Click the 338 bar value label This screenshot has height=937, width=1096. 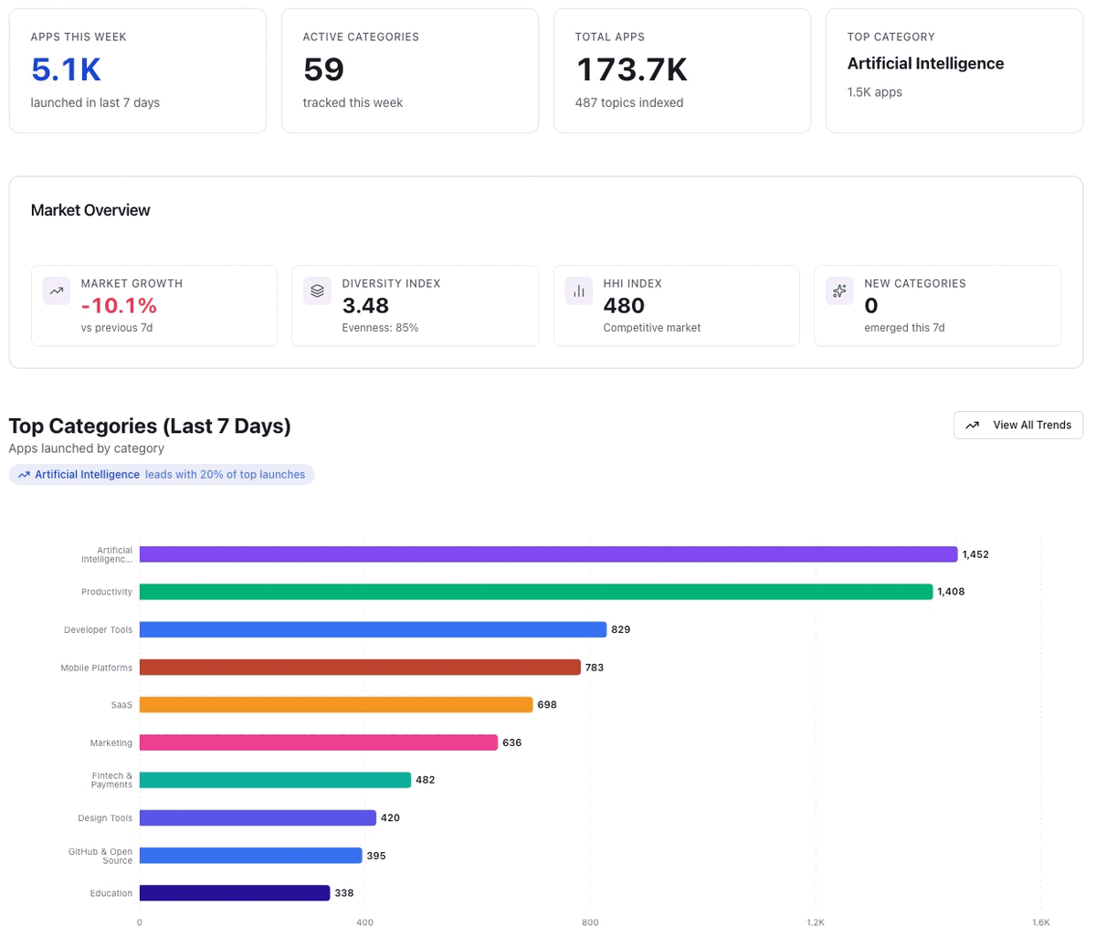pyautogui.click(x=343, y=893)
